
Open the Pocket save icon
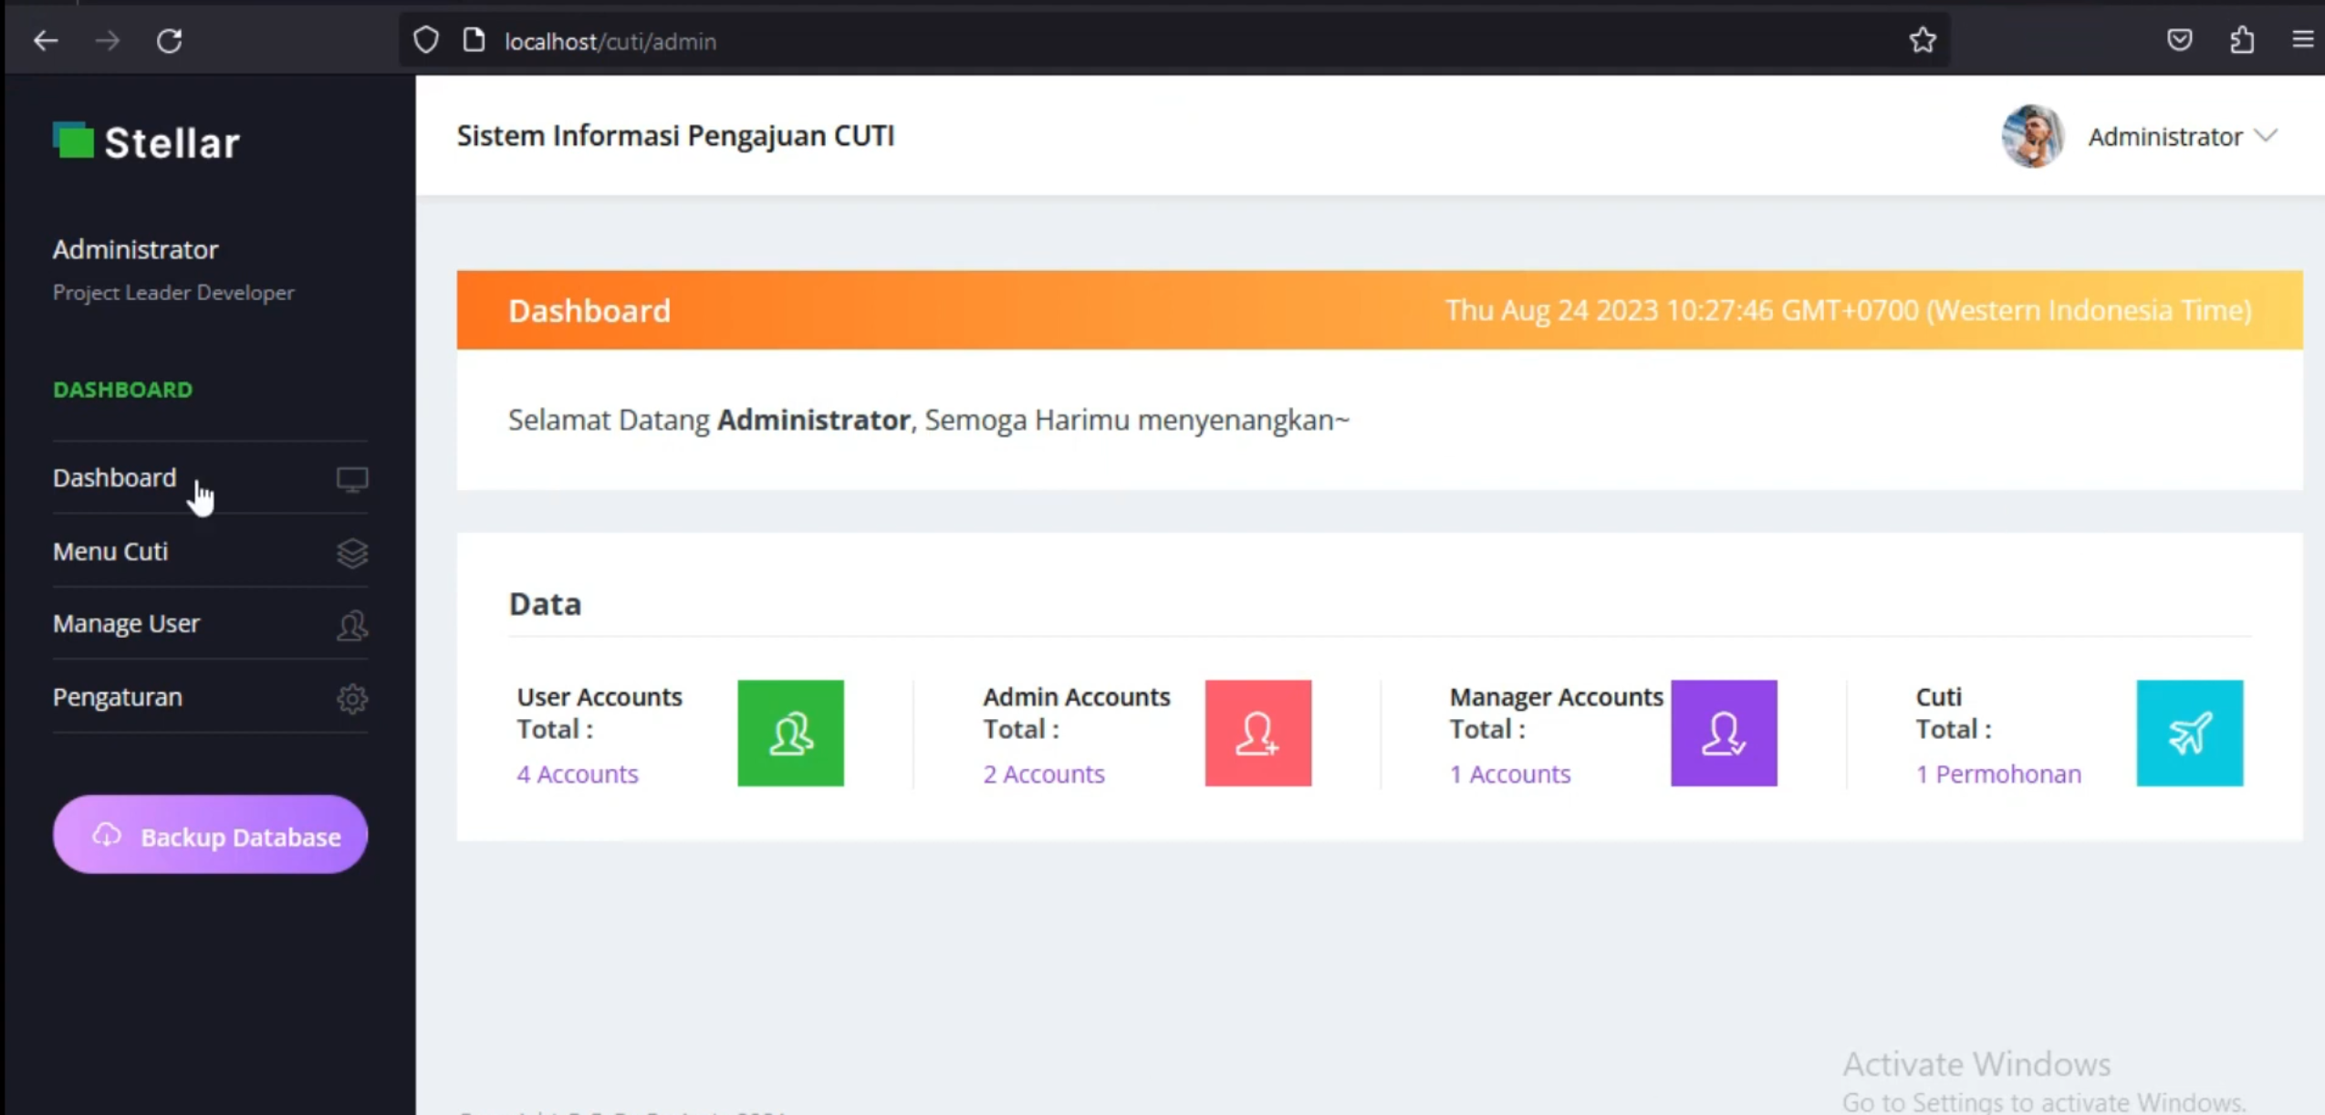(x=2179, y=40)
